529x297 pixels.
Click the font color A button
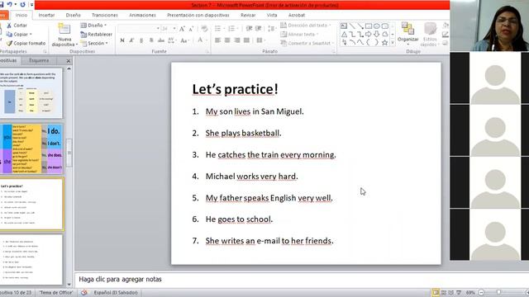(200, 40)
